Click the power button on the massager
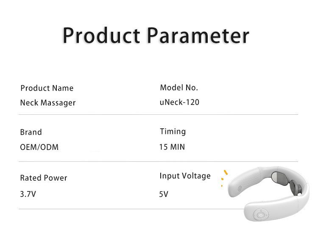Image resolution: width=318 pixels, height=238 pixels. click(261, 215)
